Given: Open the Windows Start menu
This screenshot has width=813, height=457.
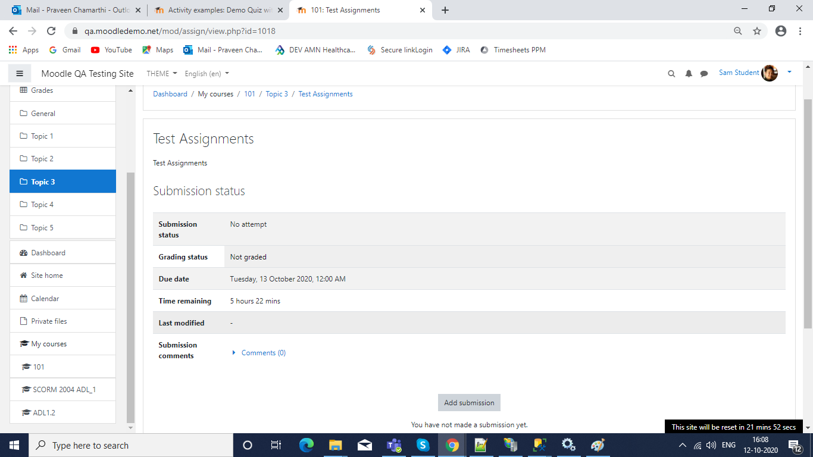Looking at the screenshot, I should [14, 445].
